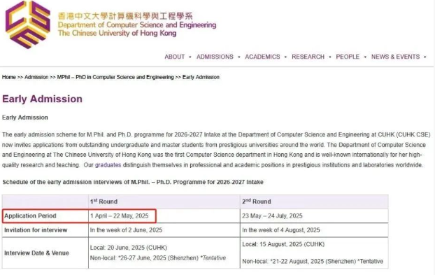Click the Early Admission breadcrumb item

point(201,77)
